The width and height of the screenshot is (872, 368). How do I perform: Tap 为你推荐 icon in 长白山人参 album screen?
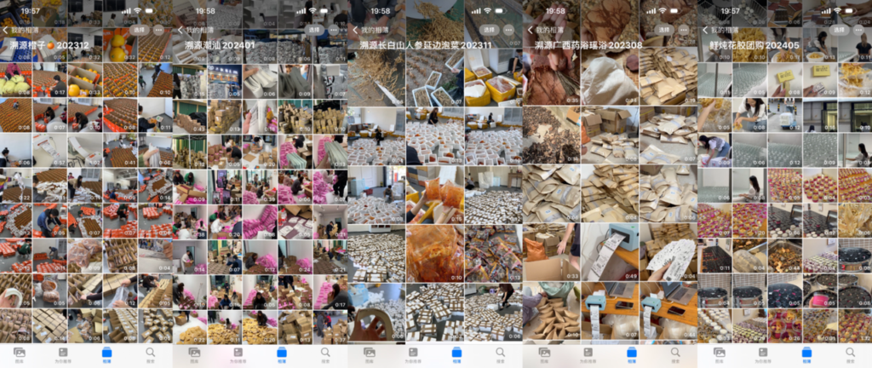pyautogui.click(x=412, y=353)
